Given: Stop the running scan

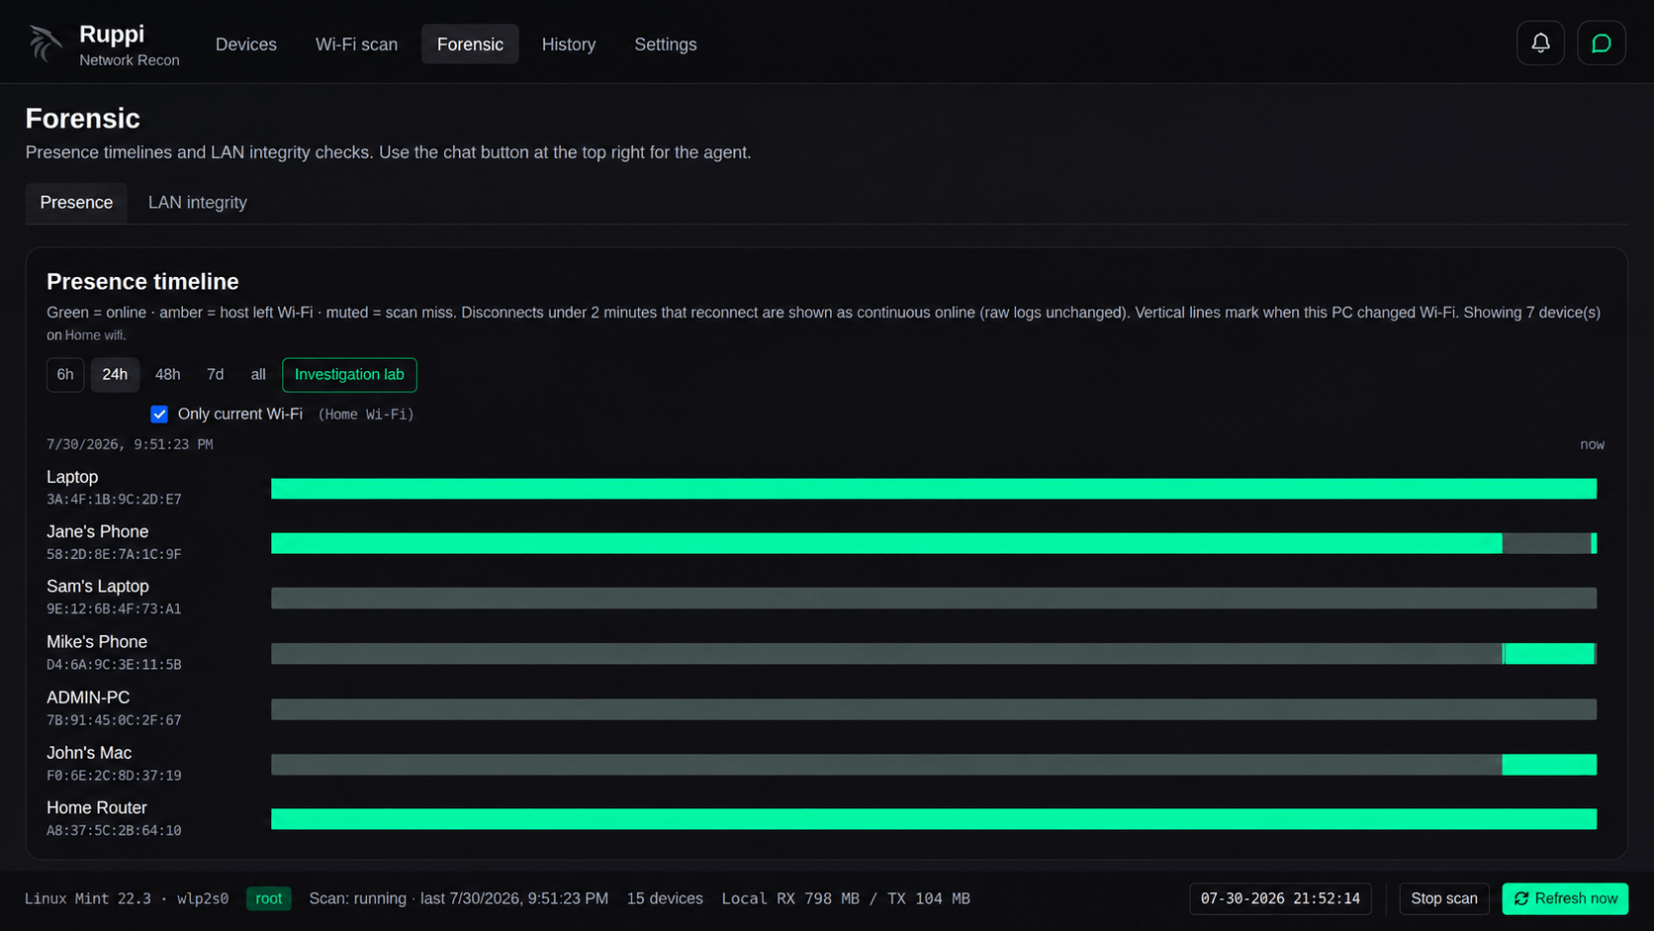Looking at the screenshot, I should tap(1444, 898).
